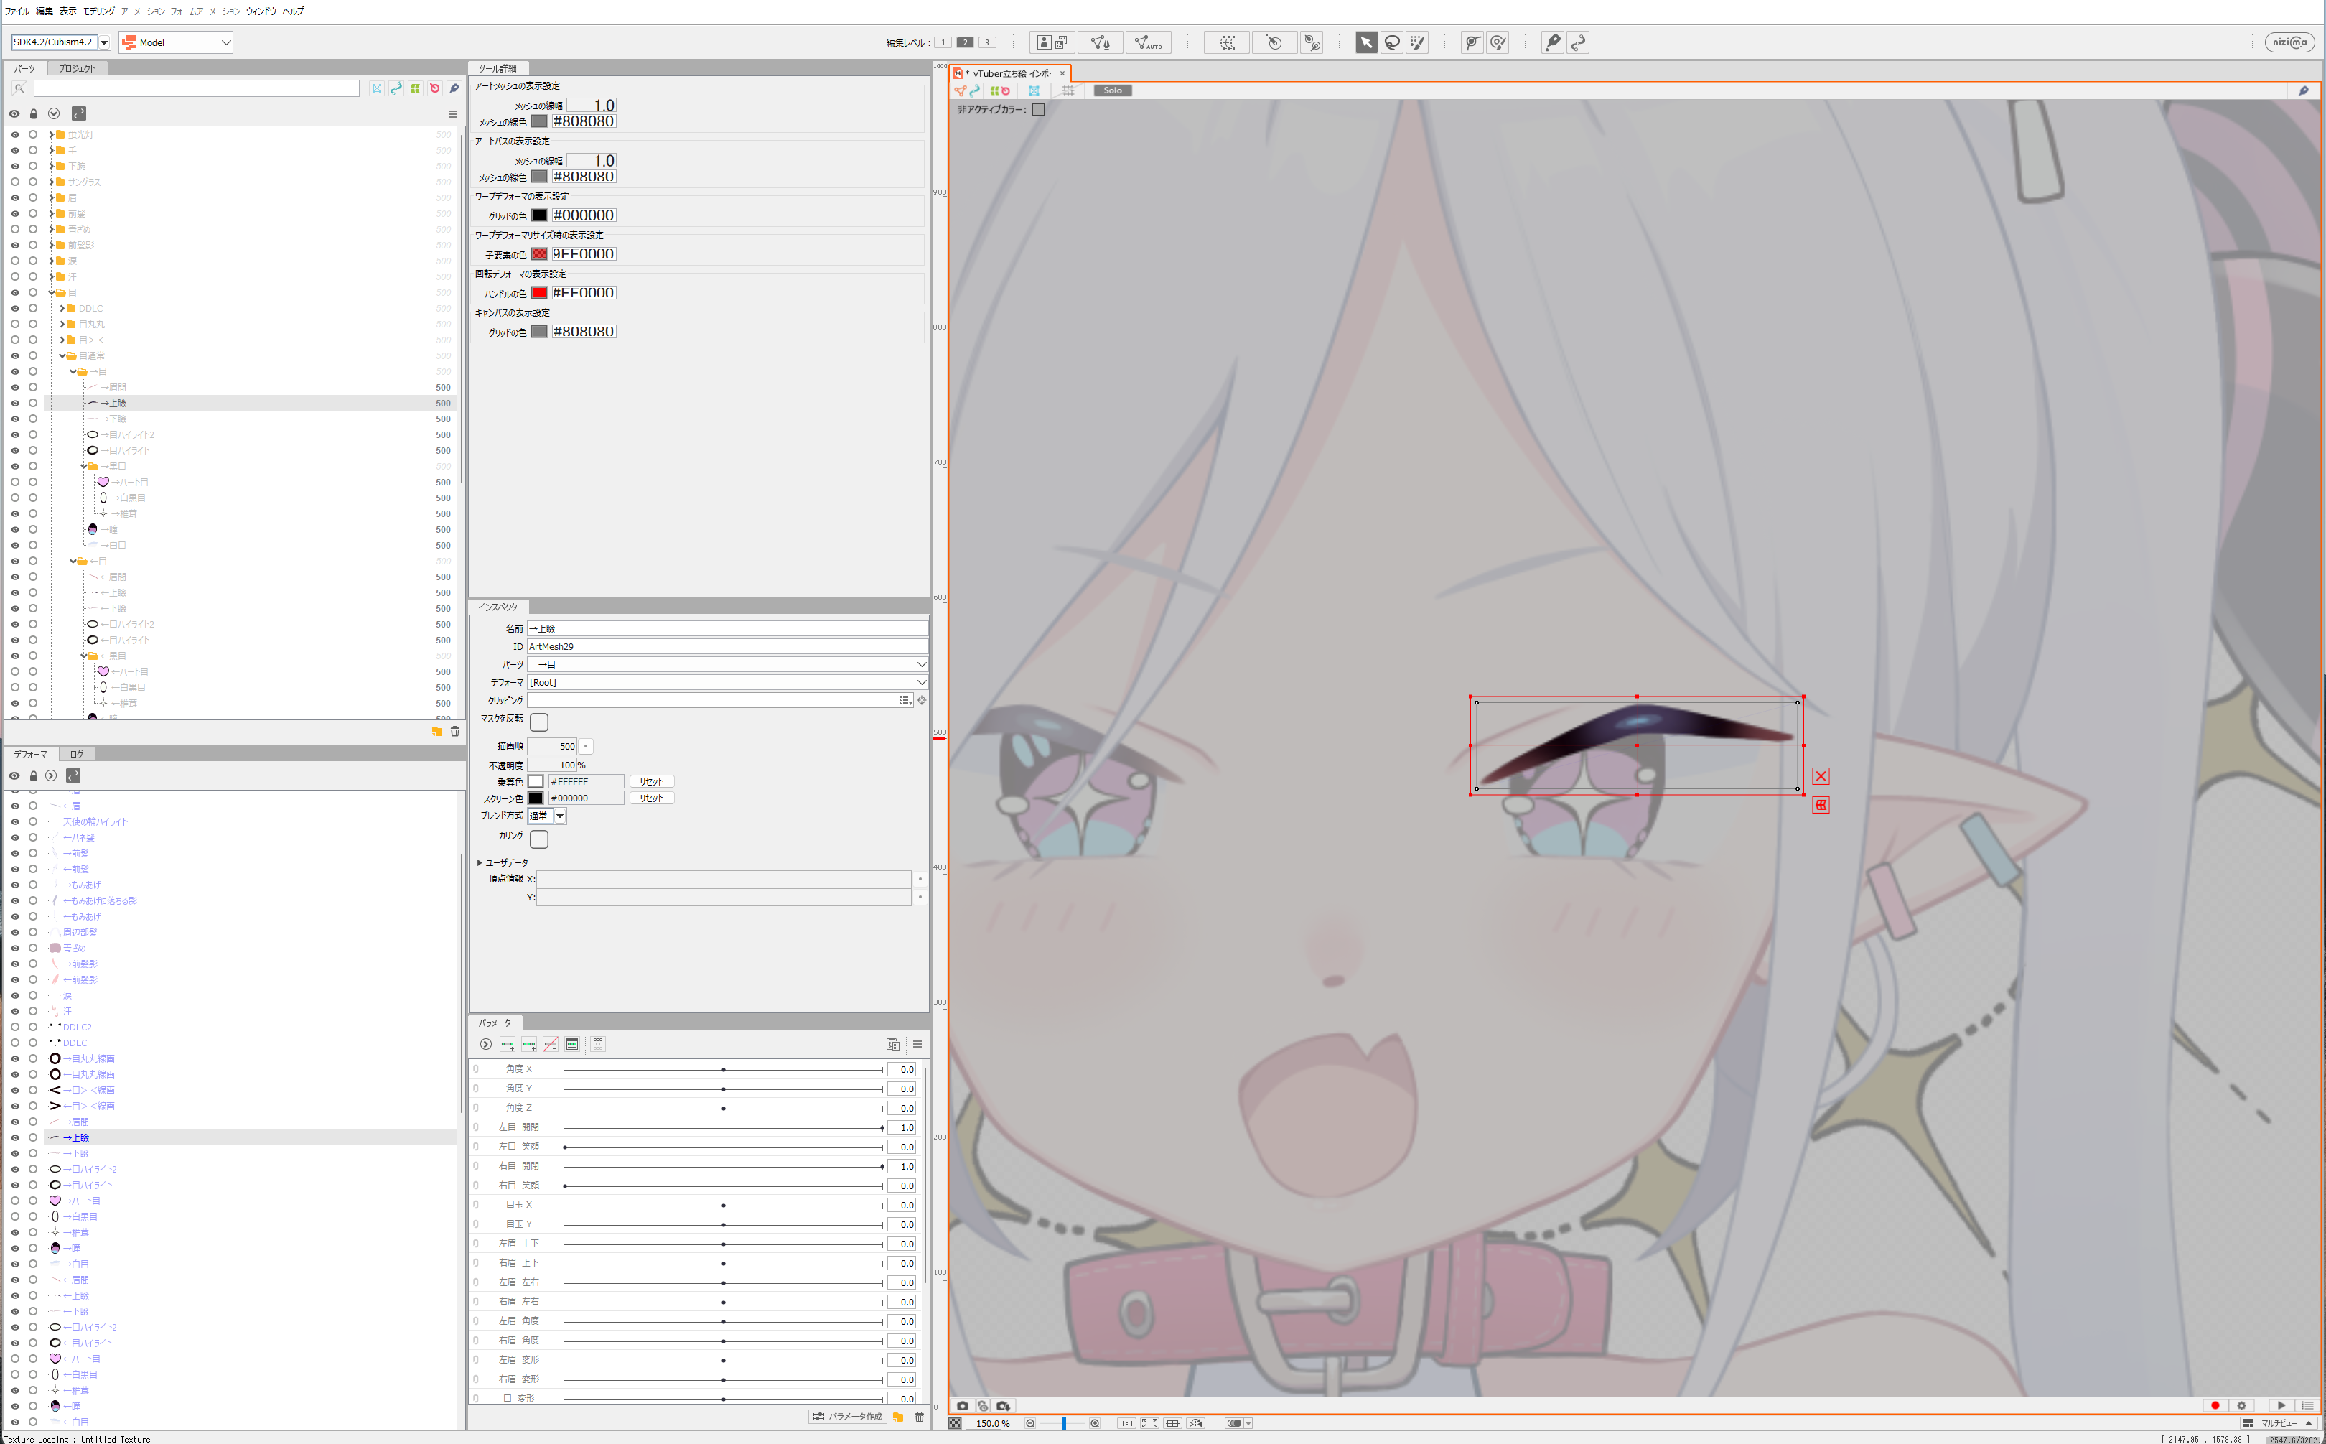Click the 名前 input field
This screenshot has width=2326, height=1444.
pyautogui.click(x=726, y=628)
